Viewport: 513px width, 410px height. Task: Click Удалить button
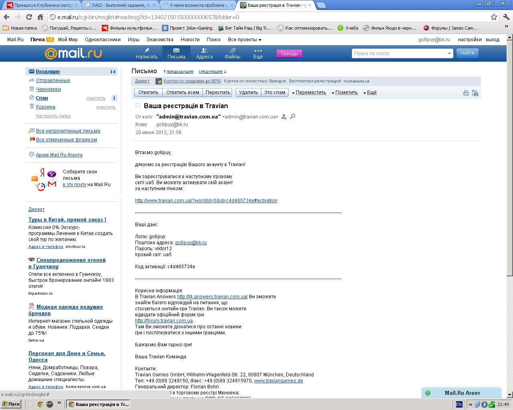tap(248, 92)
